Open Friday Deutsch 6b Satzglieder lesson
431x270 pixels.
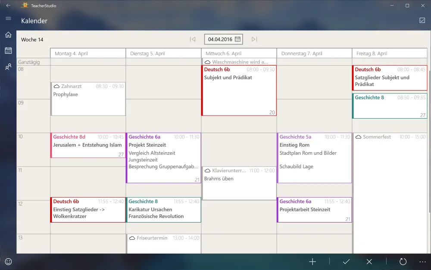click(390, 78)
